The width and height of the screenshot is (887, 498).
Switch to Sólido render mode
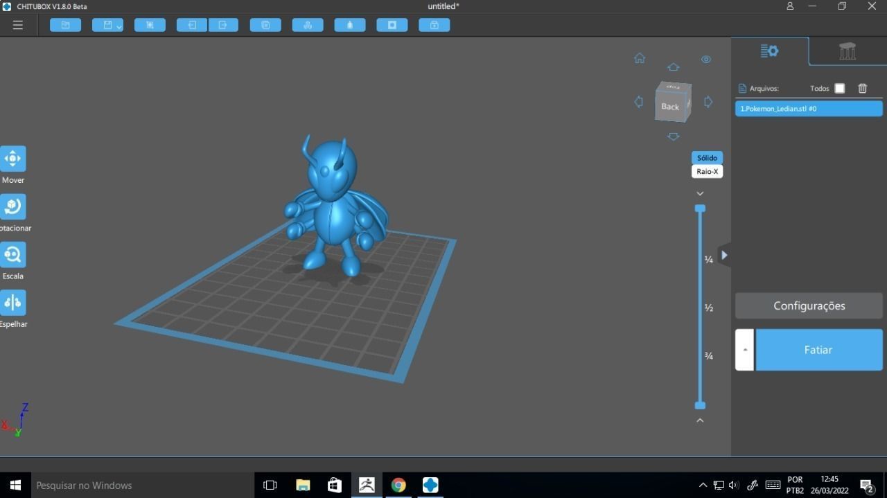coord(707,158)
